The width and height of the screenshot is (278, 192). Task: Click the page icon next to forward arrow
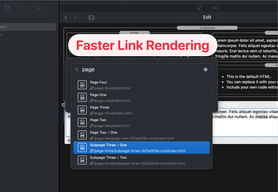[x=91, y=18]
